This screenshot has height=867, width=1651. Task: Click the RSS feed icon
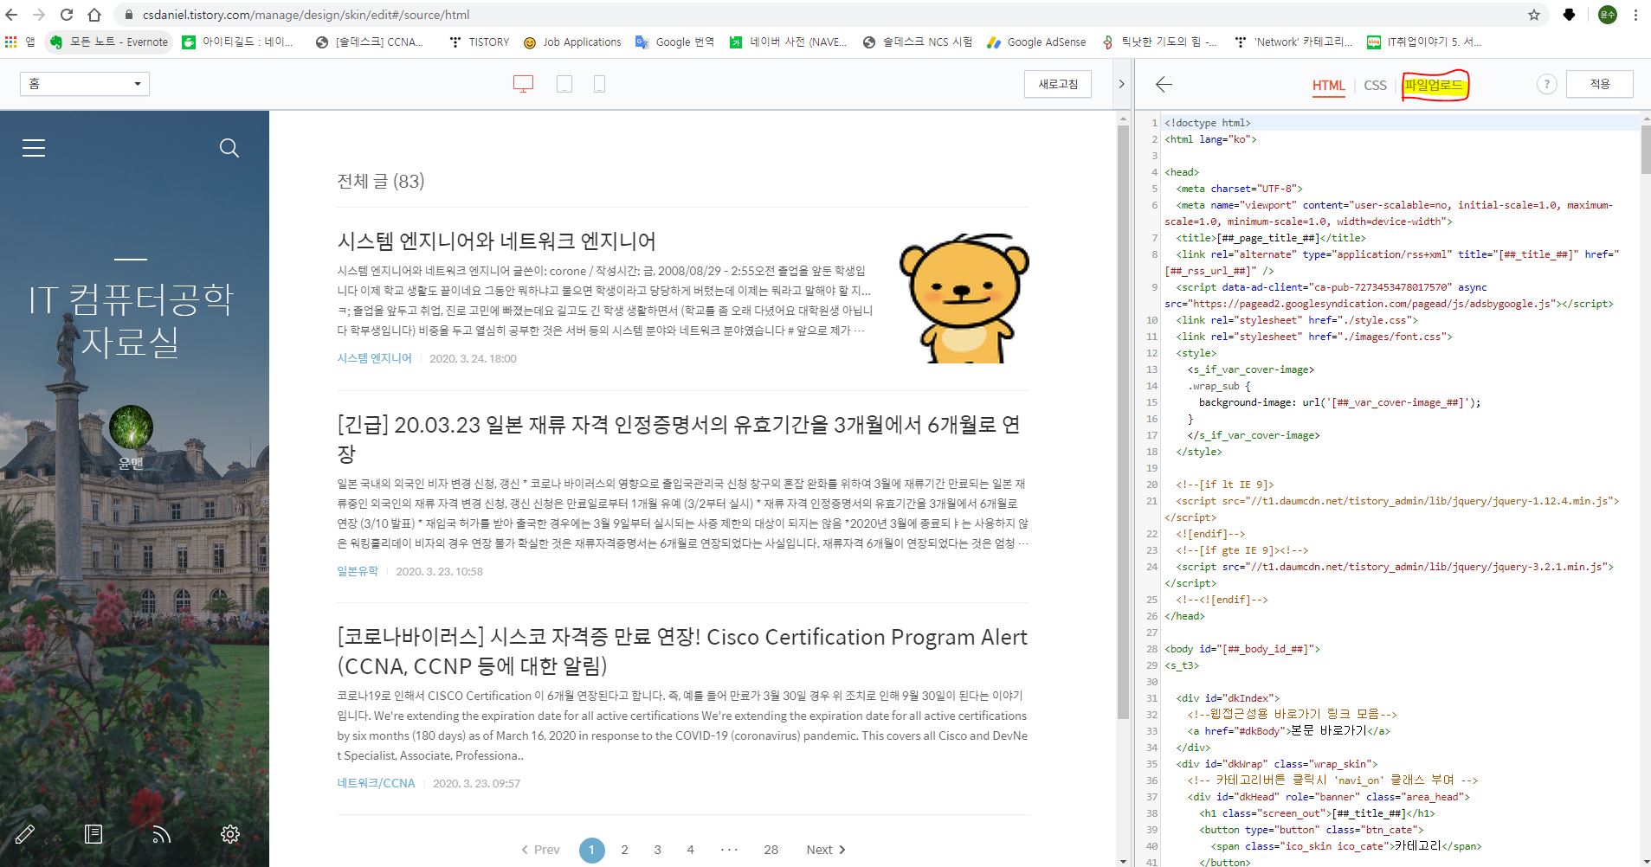coord(162,834)
